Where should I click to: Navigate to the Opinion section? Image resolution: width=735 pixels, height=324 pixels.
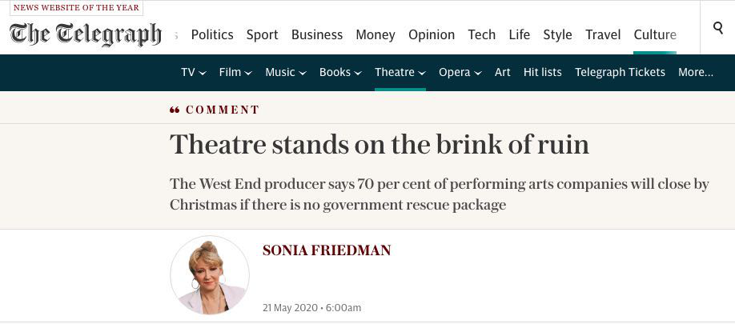[432, 34]
